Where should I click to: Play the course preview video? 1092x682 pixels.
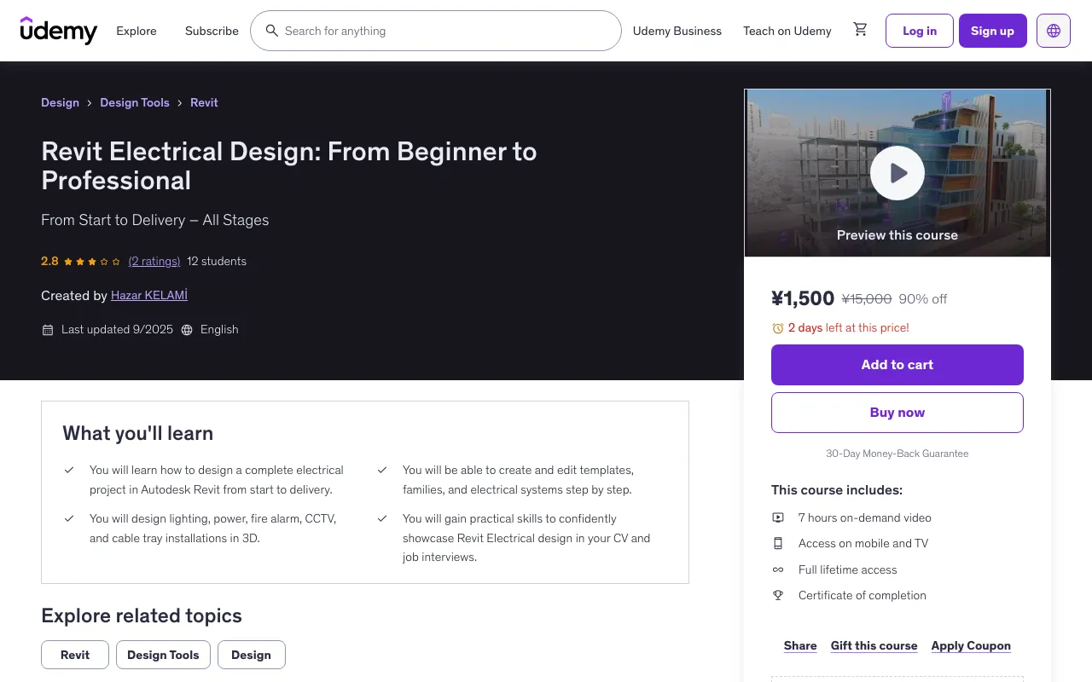897,172
